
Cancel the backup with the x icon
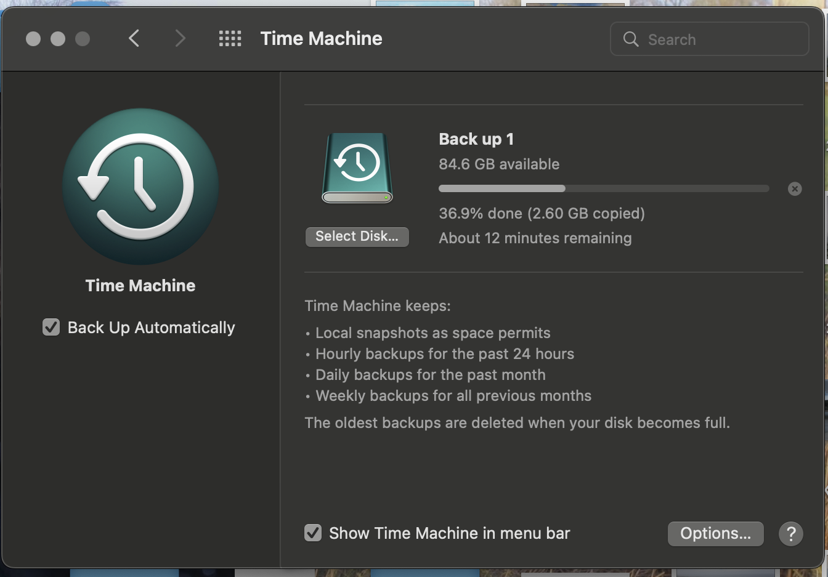795,189
